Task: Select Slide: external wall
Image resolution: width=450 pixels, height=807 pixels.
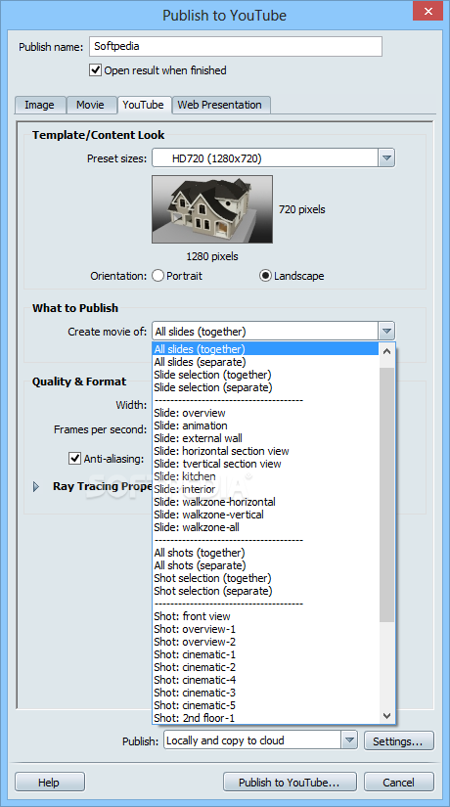Action: [x=266, y=438]
